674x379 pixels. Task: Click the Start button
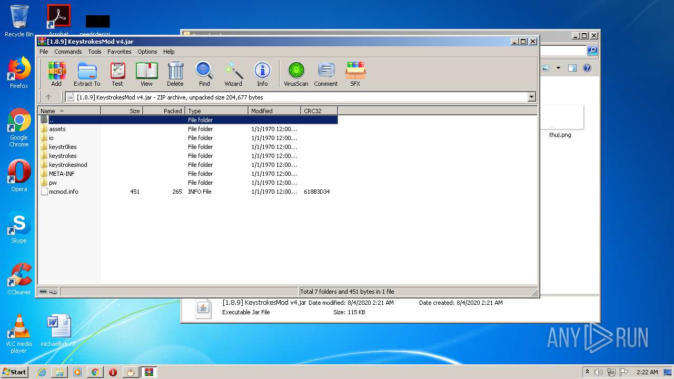point(14,372)
